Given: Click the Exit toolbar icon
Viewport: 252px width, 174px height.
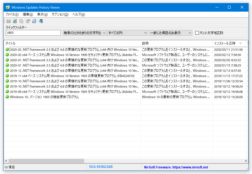Looking at the screenshot, I should pyautogui.click(x=41, y=21).
